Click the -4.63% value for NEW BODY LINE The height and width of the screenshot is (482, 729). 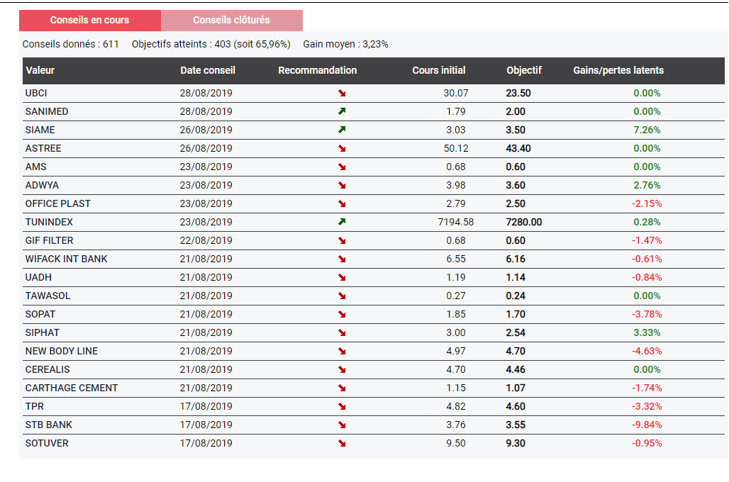tap(647, 352)
